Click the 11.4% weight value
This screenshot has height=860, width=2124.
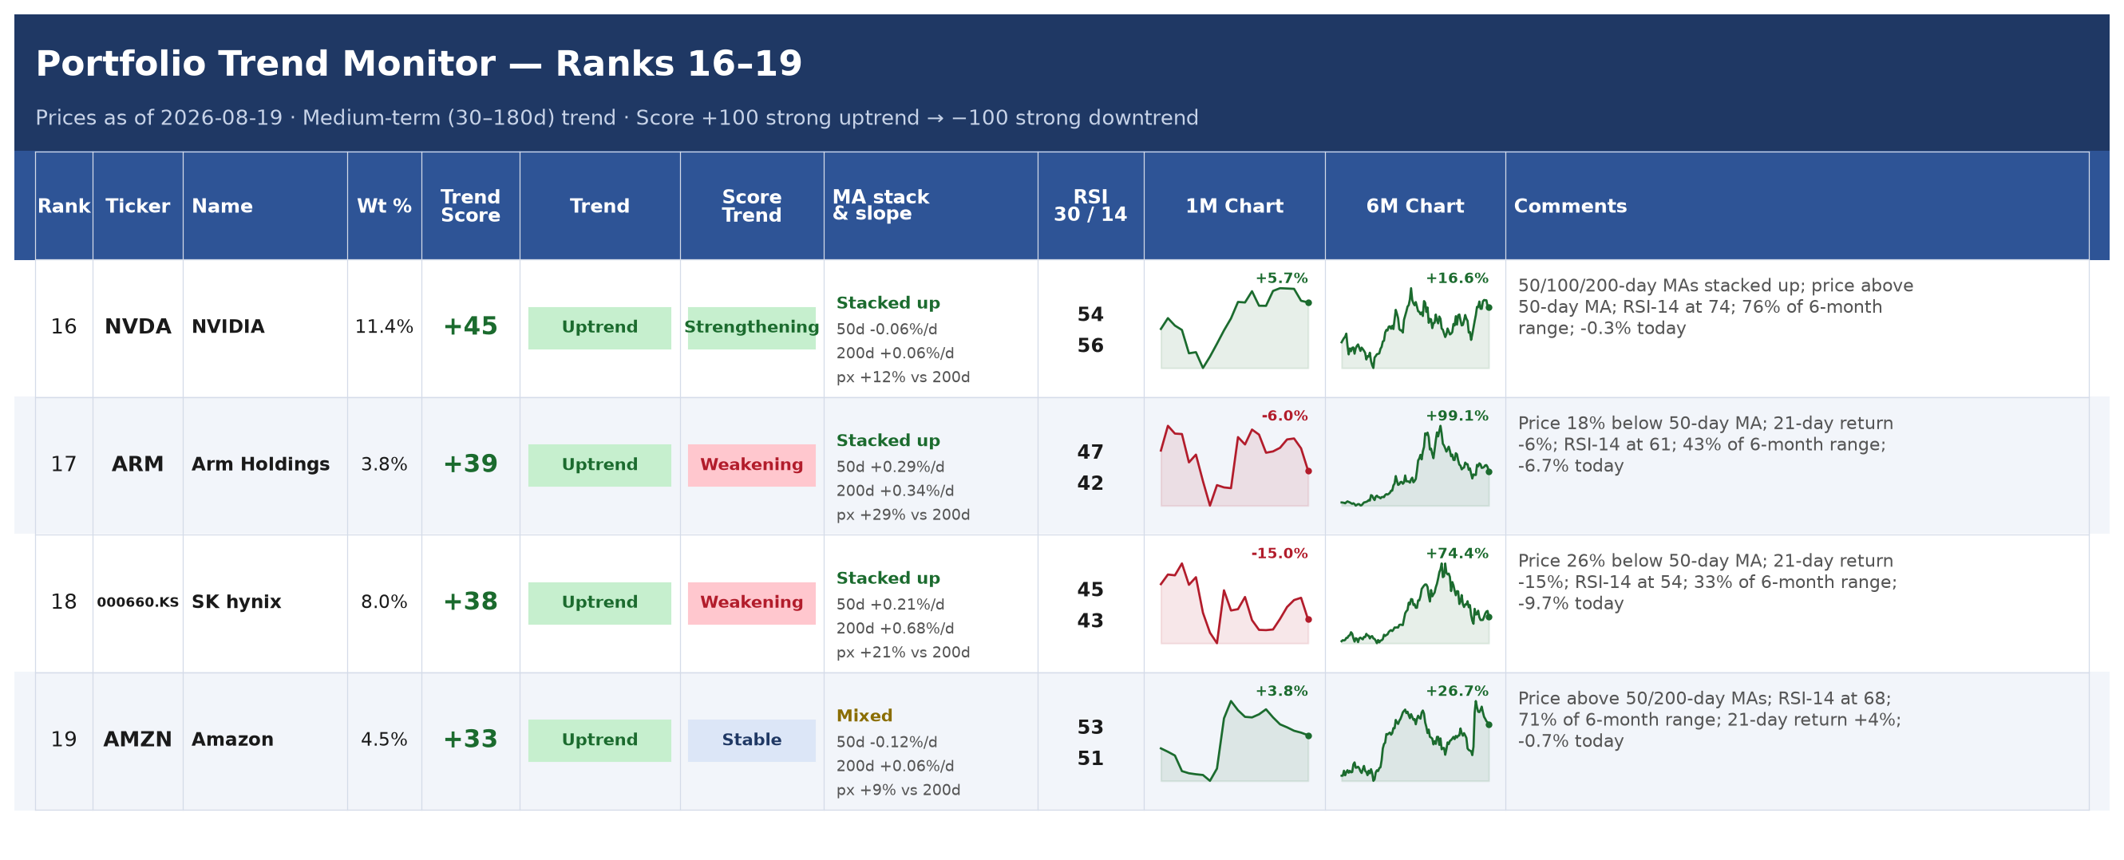pyautogui.click(x=384, y=327)
